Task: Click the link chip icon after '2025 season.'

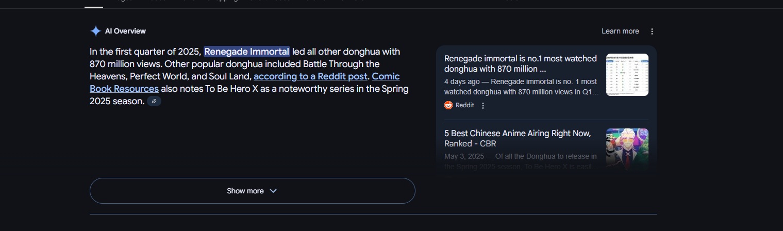Action: point(154,102)
